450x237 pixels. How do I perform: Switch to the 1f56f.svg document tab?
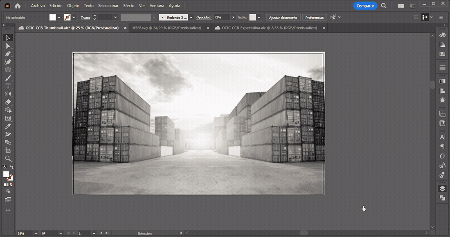click(167, 28)
